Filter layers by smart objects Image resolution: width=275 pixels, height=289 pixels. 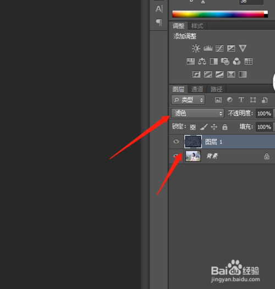pos(265,100)
